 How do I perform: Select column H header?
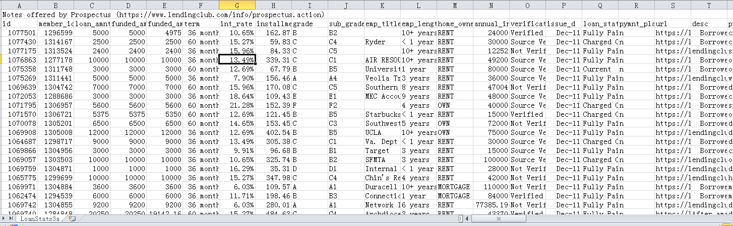[273, 5]
